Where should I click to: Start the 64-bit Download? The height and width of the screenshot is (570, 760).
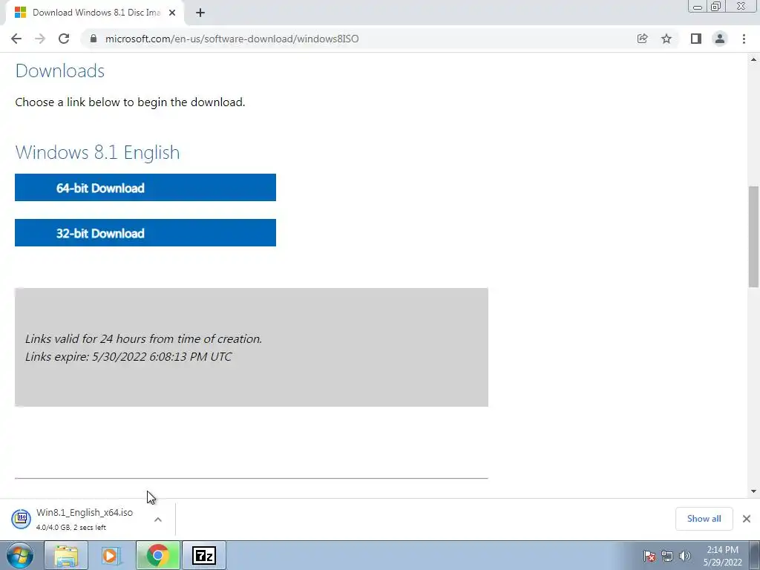coord(145,188)
